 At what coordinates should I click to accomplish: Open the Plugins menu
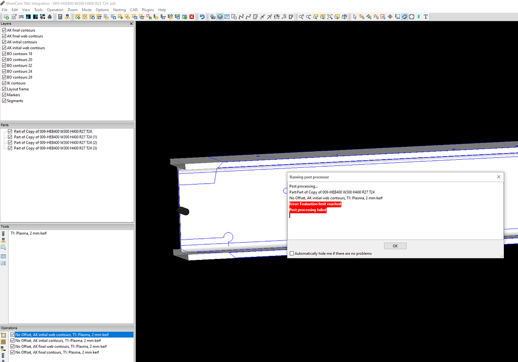coord(147,9)
